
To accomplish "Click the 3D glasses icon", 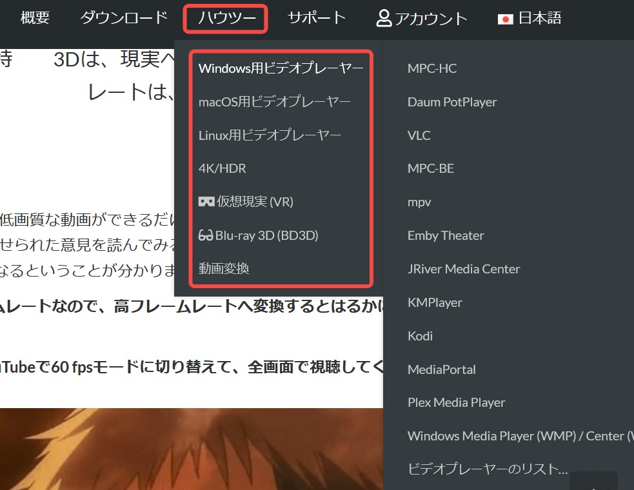I will click(x=205, y=235).
